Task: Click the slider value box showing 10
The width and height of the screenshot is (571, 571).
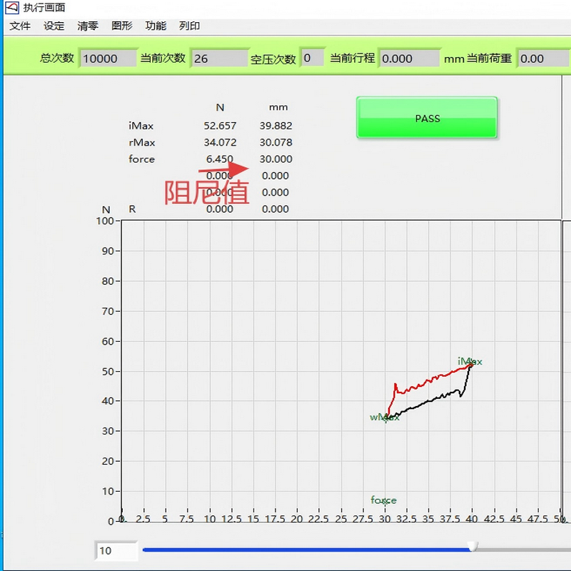Action: click(x=116, y=550)
